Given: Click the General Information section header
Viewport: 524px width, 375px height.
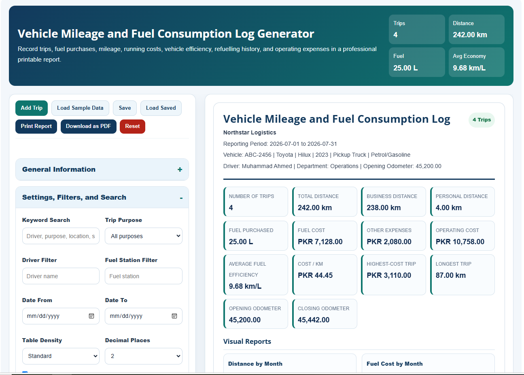Looking at the screenshot, I should coord(102,170).
